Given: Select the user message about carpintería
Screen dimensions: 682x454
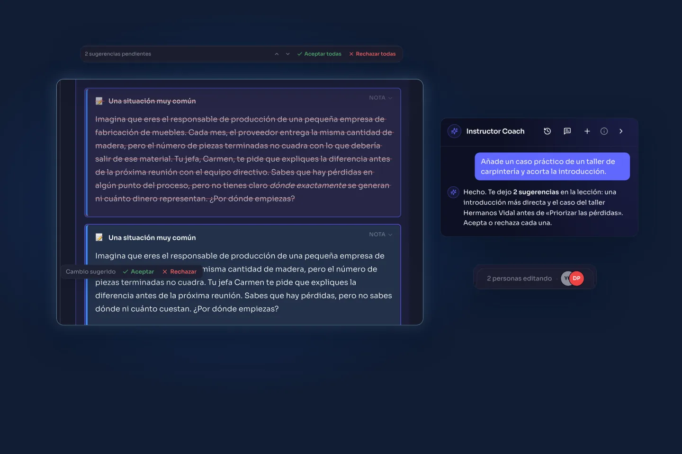Looking at the screenshot, I should click(552, 166).
